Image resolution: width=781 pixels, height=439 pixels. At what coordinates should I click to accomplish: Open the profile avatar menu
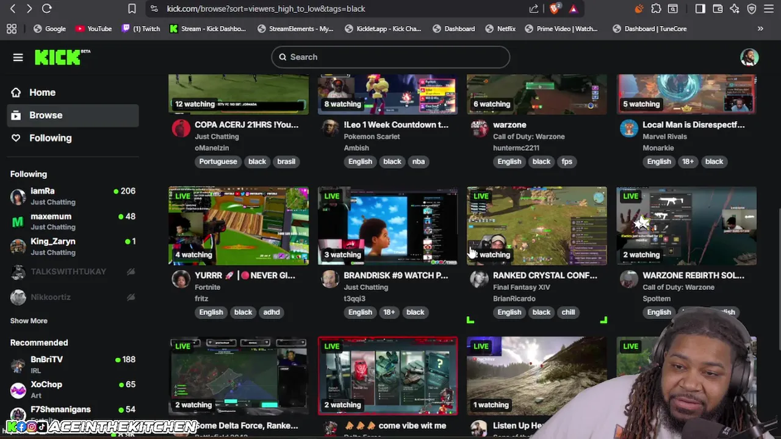pos(749,57)
